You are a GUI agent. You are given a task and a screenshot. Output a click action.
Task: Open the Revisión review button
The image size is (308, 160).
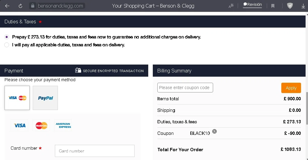click(x=253, y=5)
